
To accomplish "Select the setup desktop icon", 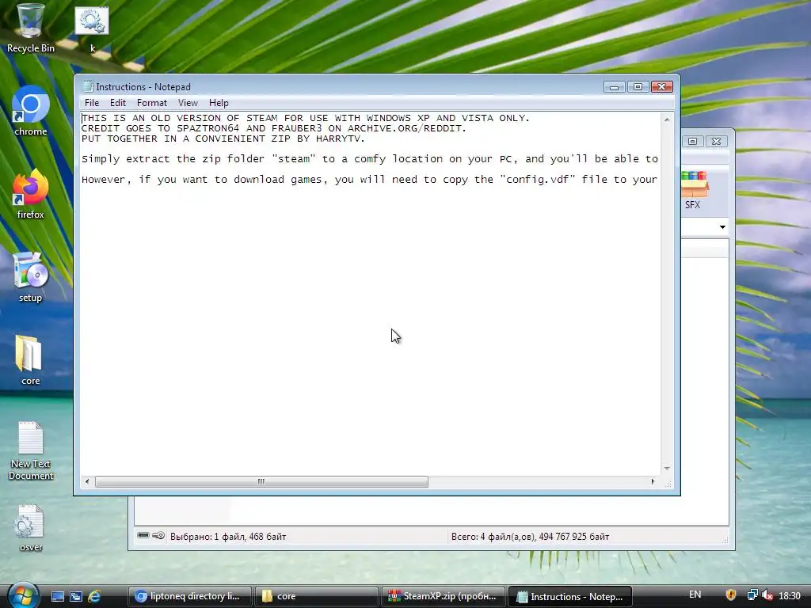I will 31,277.
